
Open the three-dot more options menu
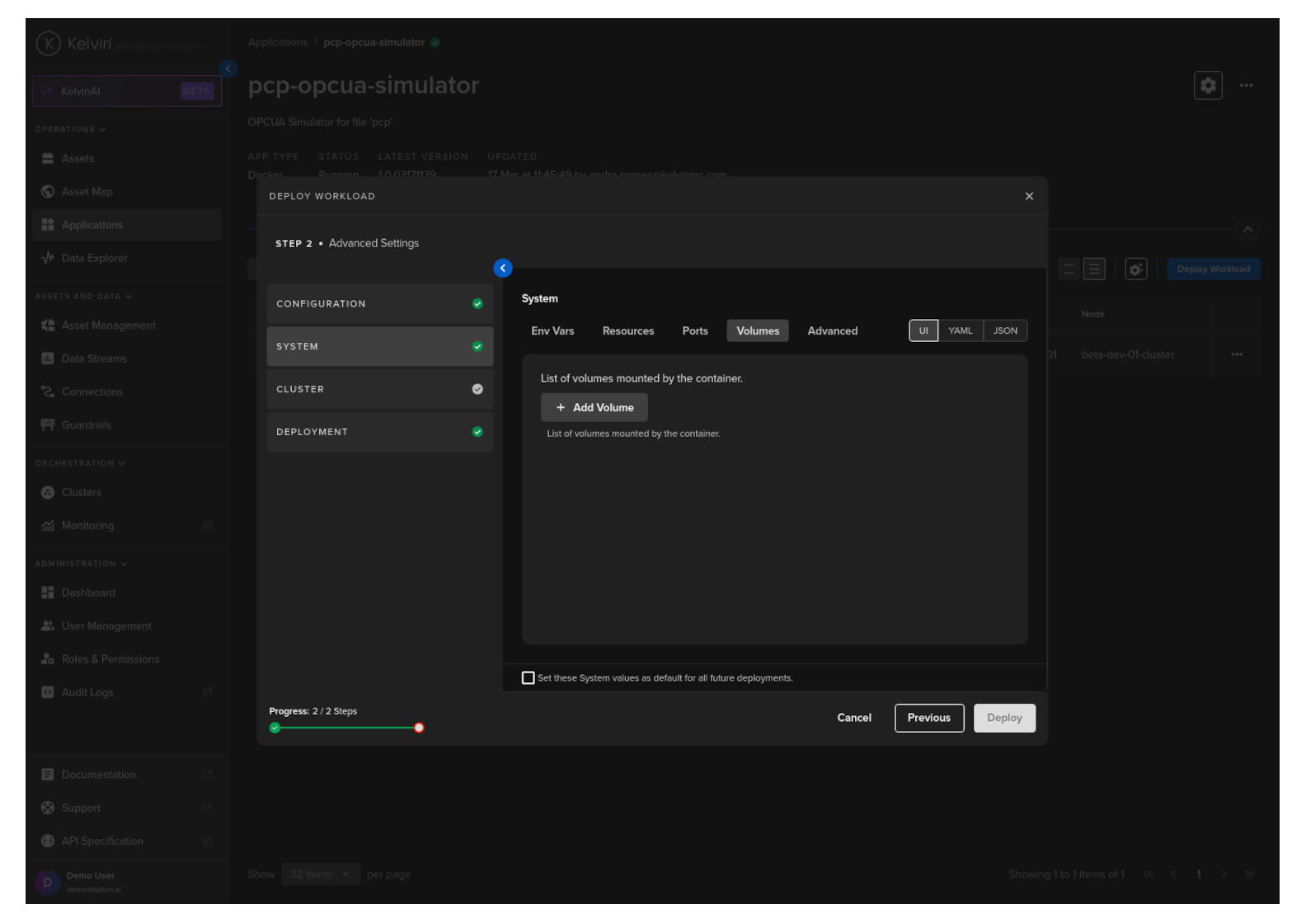point(1245,86)
